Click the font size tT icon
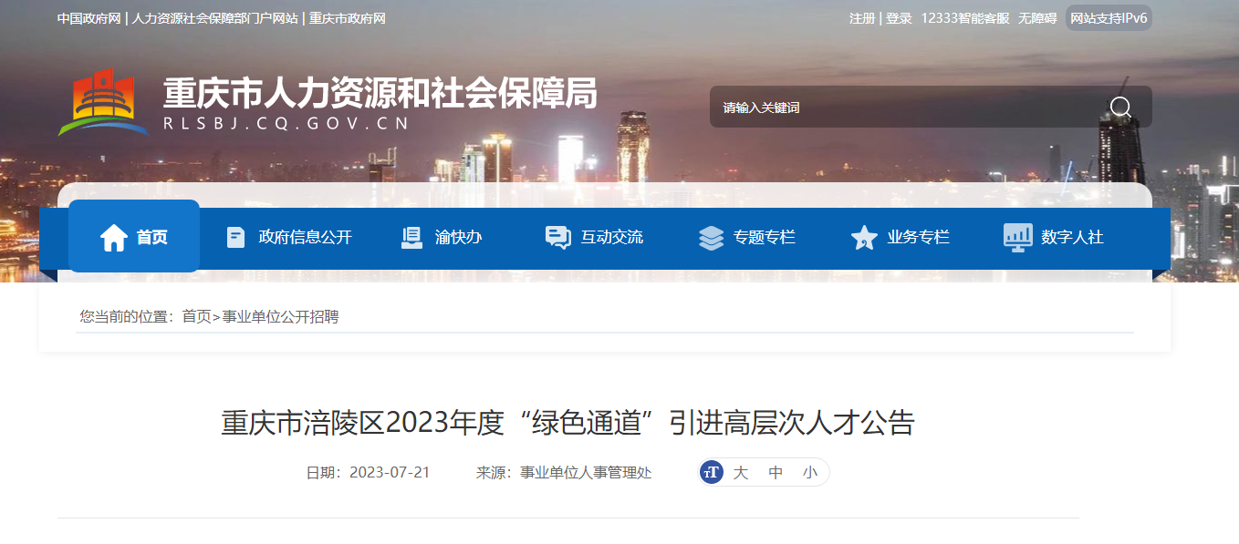 [712, 472]
